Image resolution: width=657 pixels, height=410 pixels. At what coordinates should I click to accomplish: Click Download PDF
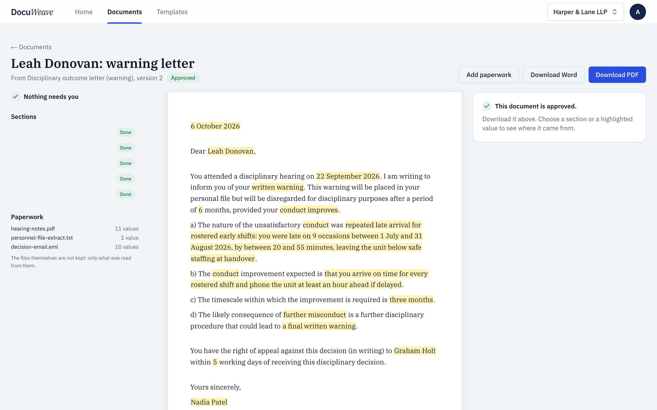click(617, 75)
